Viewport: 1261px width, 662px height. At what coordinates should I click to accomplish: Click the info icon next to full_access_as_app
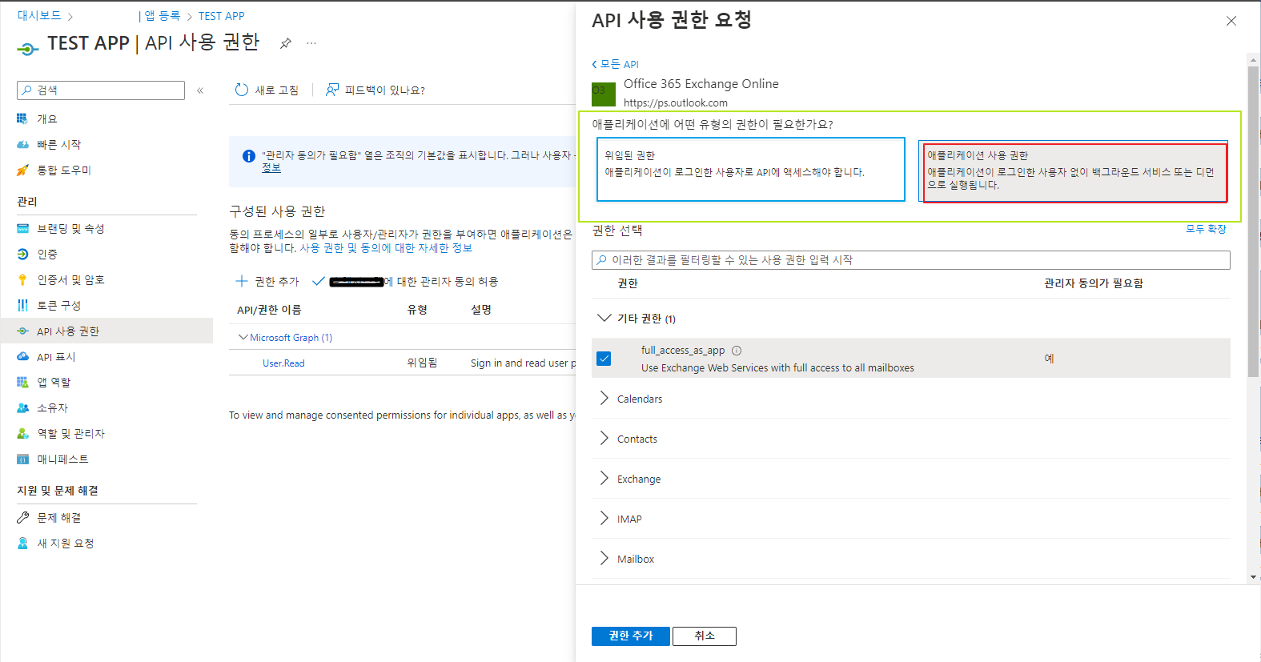pyautogui.click(x=737, y=350)
